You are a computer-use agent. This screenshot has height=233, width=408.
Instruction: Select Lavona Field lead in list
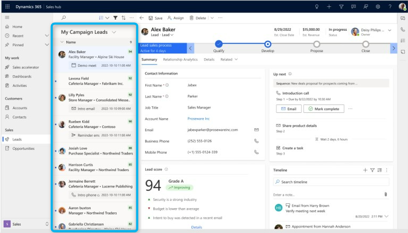(95, 81)
